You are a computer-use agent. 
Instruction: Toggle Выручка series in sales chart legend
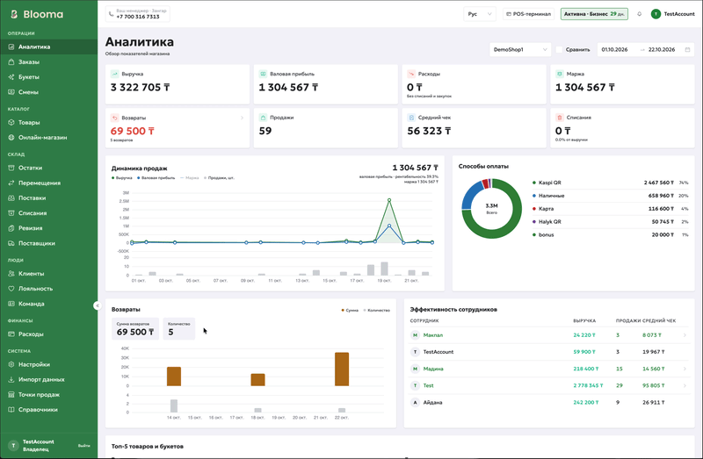point(122,178)
